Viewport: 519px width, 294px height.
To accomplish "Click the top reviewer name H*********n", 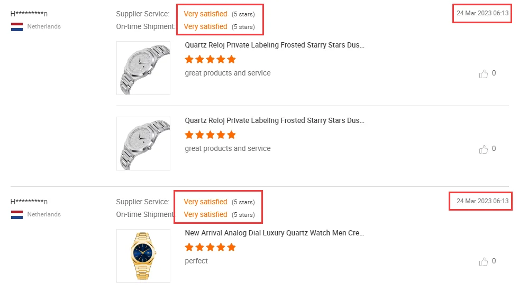I will tap(29, 14).
